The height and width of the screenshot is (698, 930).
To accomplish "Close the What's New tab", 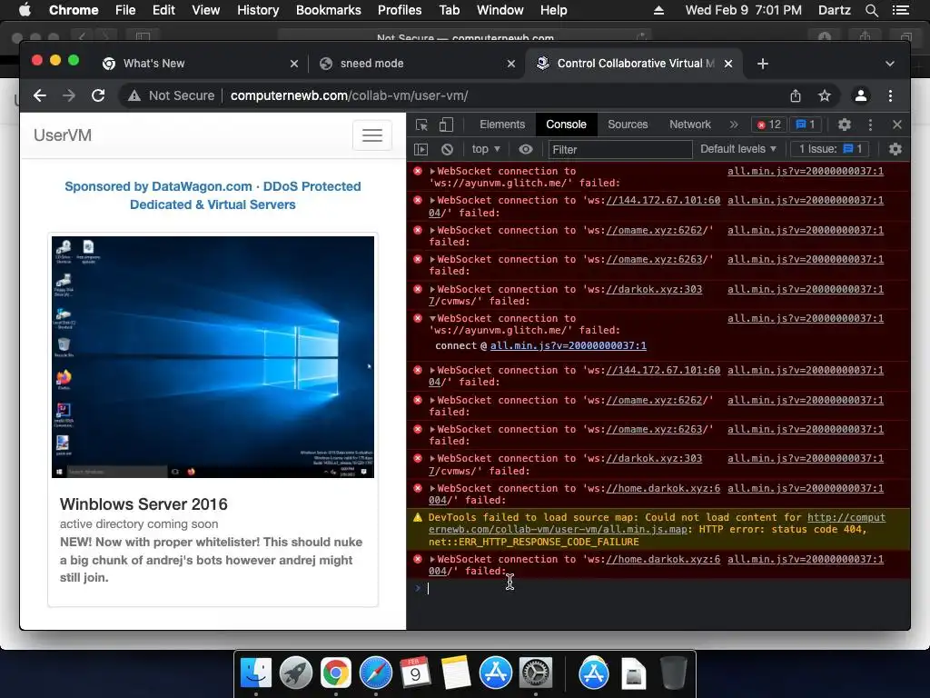I will pyautogui.click(x=293, y=64).
